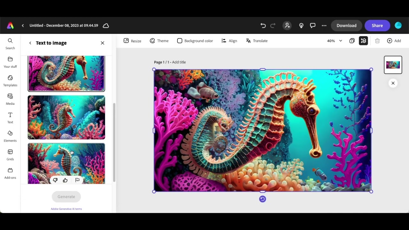Open the Adobe Express home logo
The image size is (409, 230).
[10, 26]
